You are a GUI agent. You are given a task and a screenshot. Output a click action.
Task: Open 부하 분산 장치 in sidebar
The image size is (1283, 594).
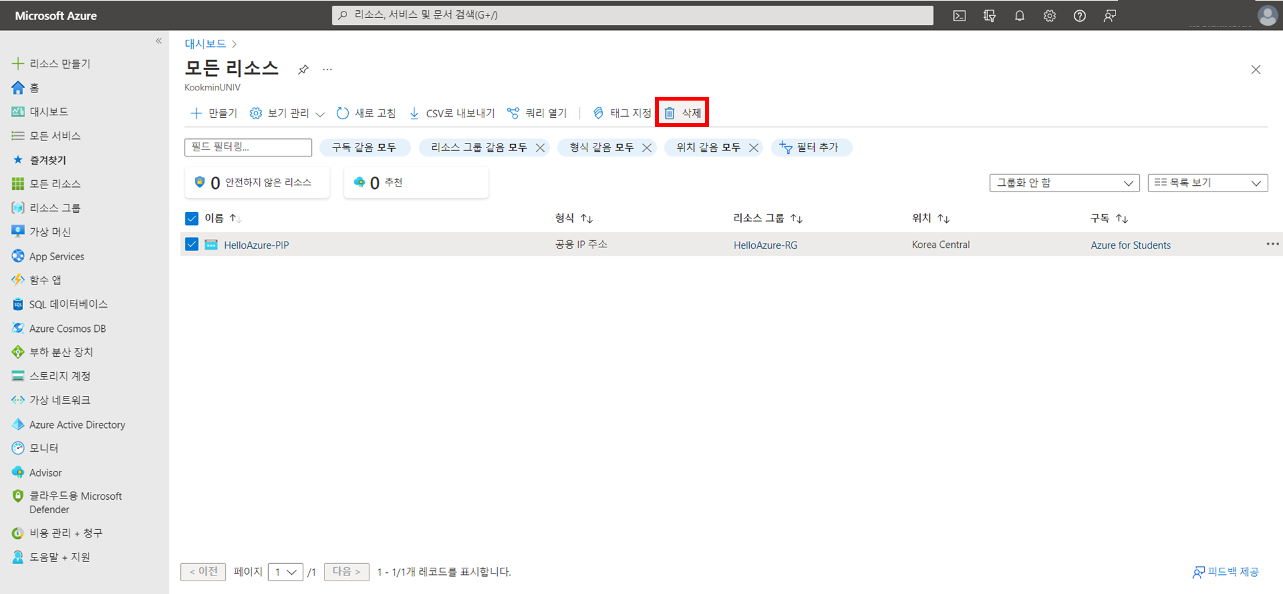53,352
